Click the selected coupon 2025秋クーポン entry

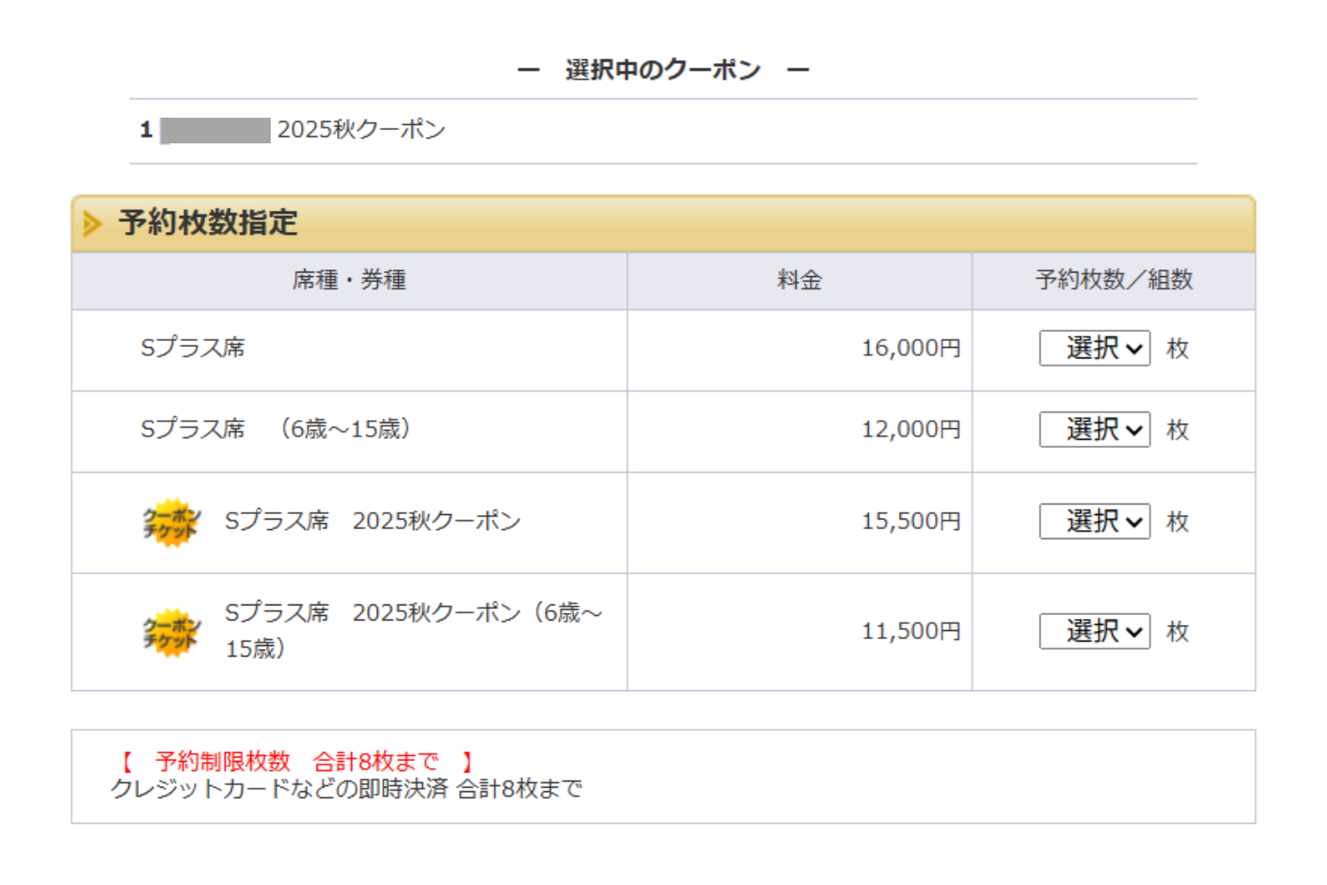[361, 130]
